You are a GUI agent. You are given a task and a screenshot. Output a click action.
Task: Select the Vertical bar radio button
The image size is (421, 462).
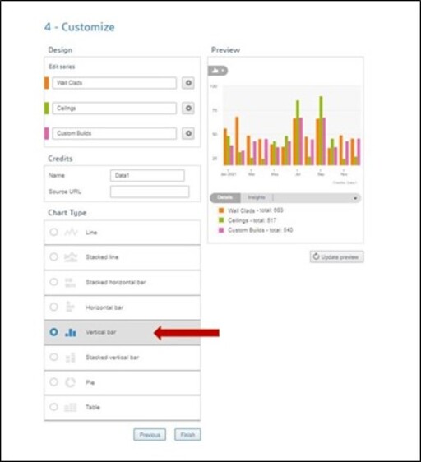point(53,332)
